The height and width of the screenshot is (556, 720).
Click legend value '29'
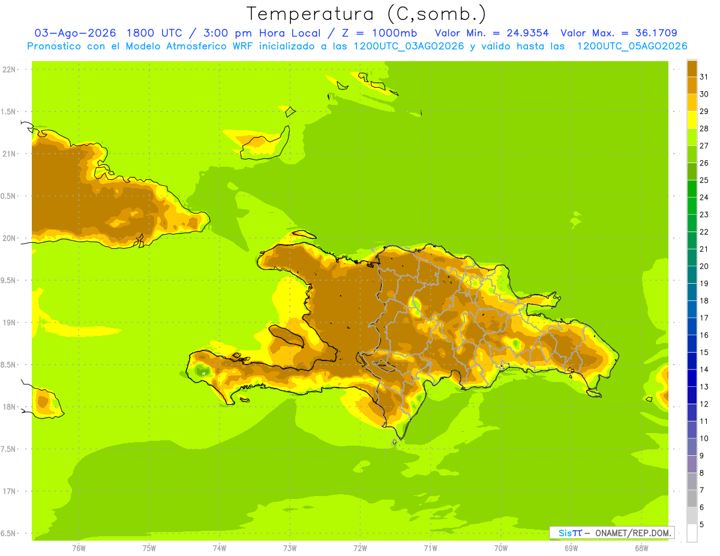point(704,111)
